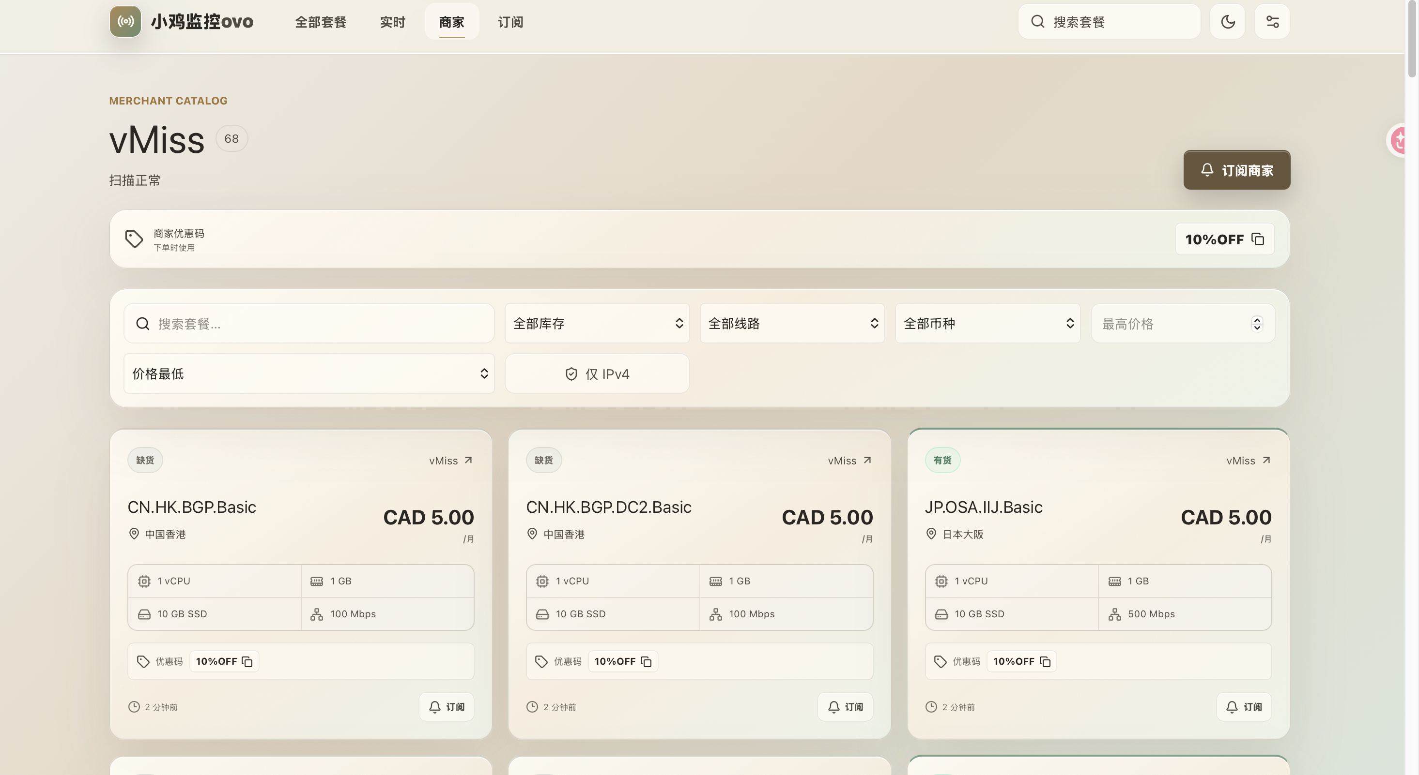
Task: Open vMiss link on CN.HK.BGP.Basic card
Action: tap(450, 460)
